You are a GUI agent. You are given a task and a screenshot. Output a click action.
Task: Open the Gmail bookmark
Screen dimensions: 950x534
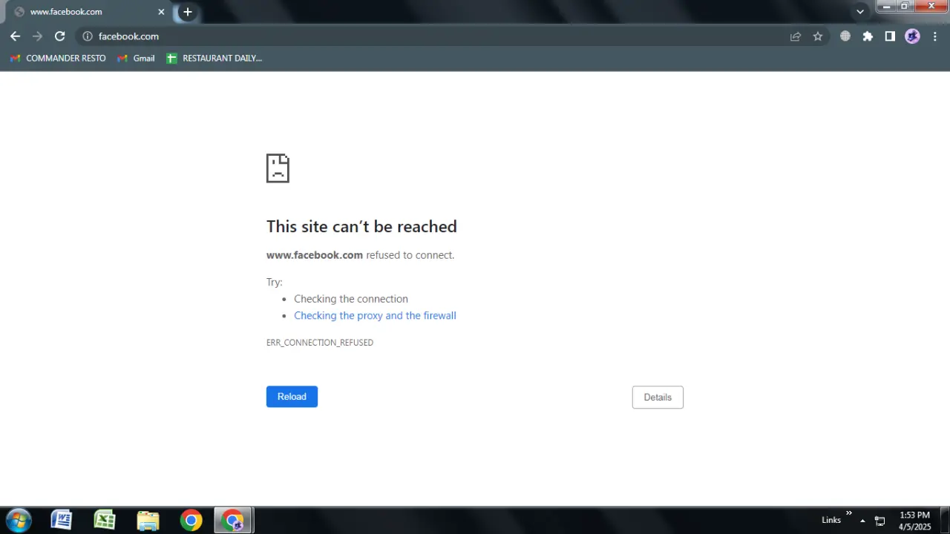(x=137, y=58)
